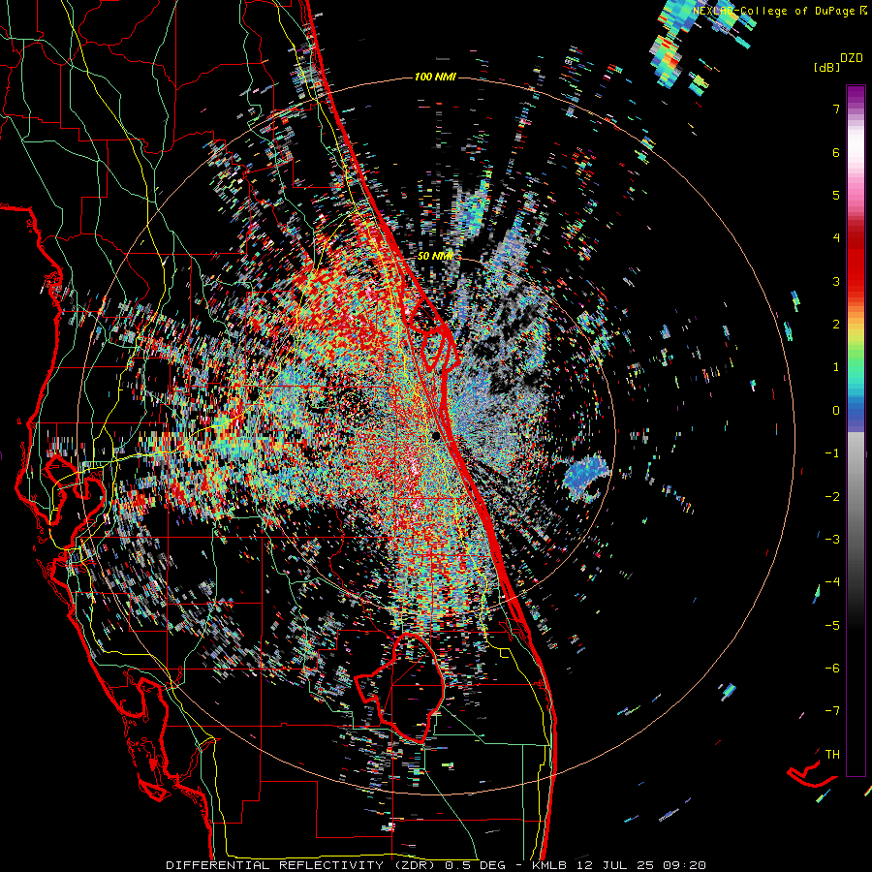Click the 3 value on color scale
Image resolution: width=872 pixels, height=872 pixels.
point(836,281)
